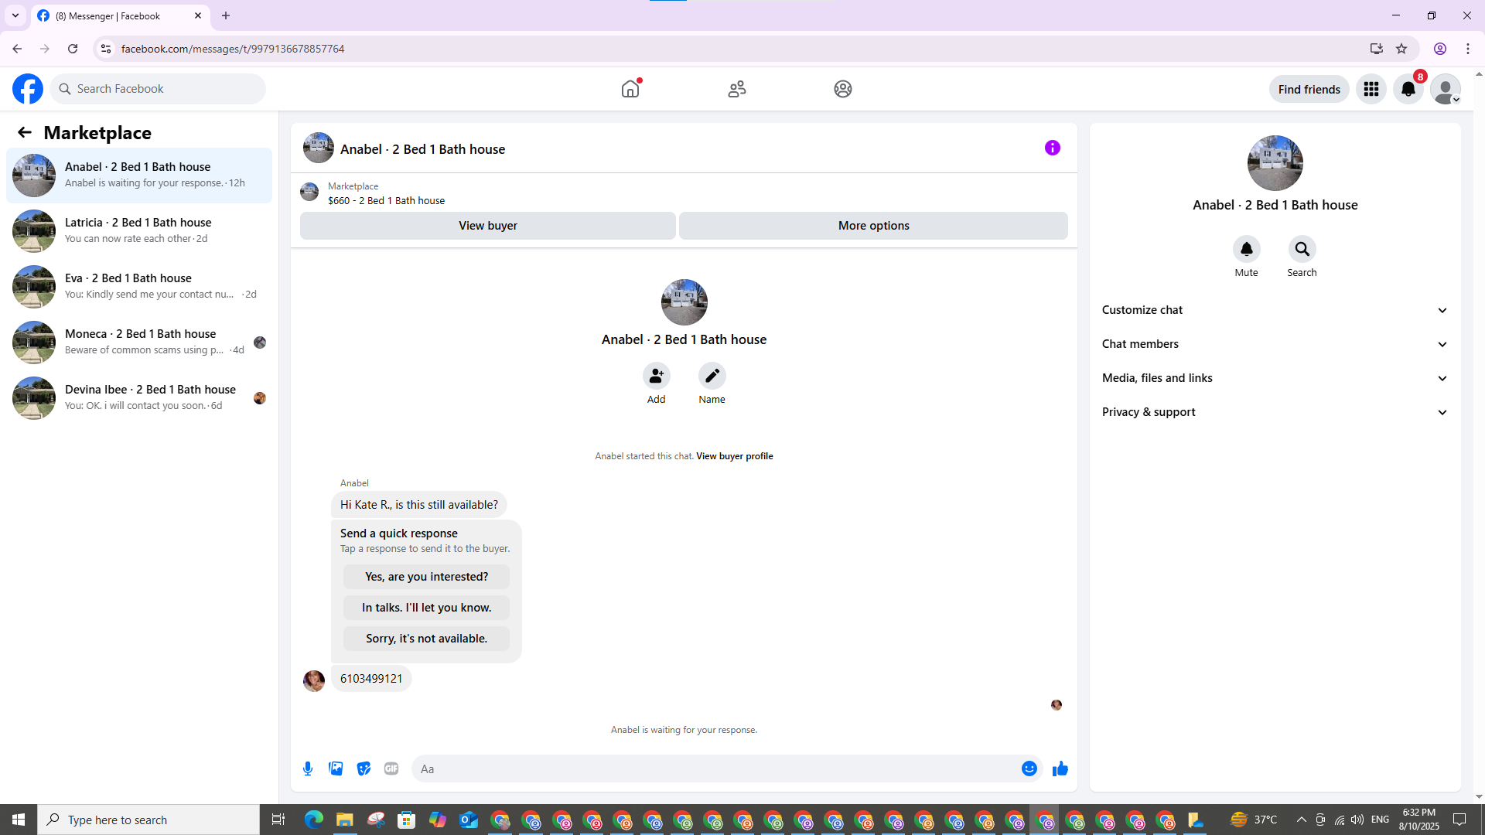Send a thumbs-up like
Image resolution: width=1485 pixels, height=835 pixels.
click(x=1060, y=769)
